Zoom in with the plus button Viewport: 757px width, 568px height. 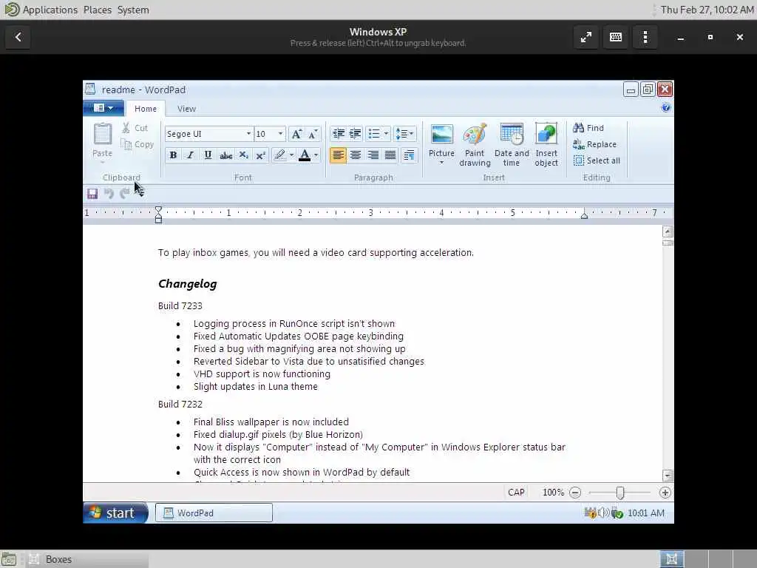tap(665, 493)
